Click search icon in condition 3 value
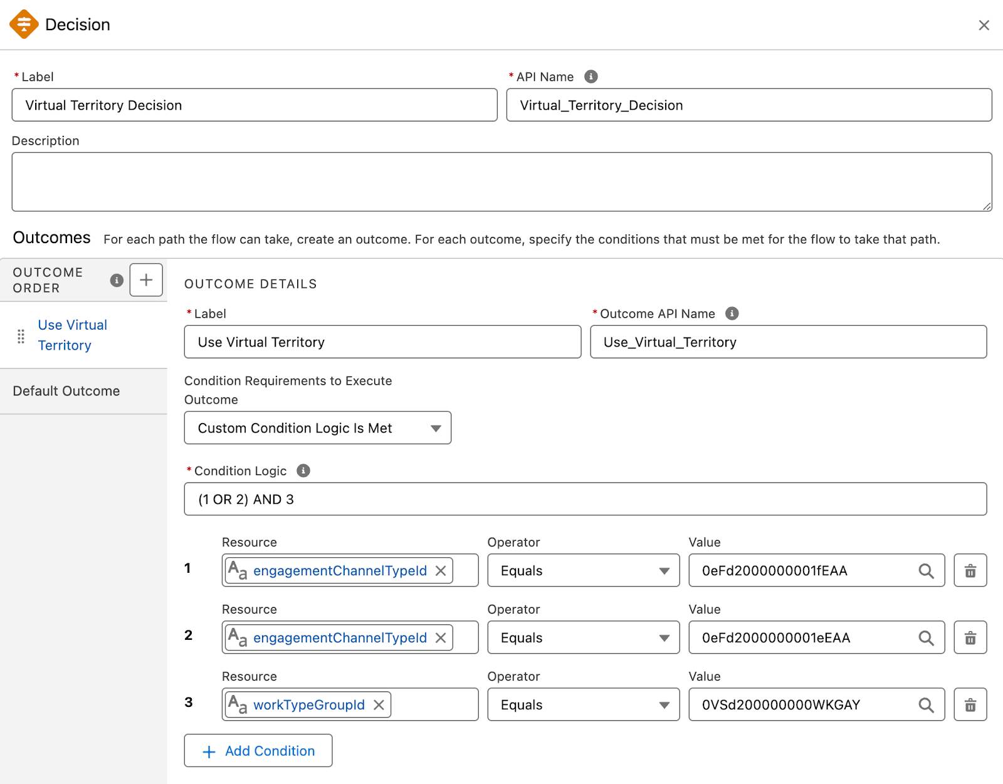 tap(926, 704)
